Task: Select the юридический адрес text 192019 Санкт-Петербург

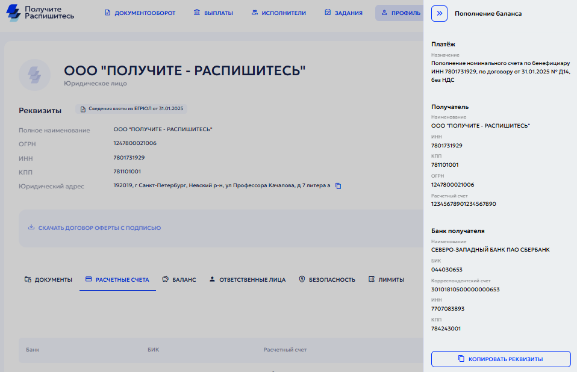Action: (222, 185)
